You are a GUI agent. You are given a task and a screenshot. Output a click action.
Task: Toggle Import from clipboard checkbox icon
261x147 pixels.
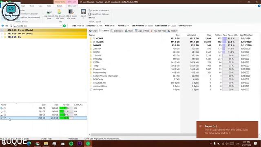pyautogui.click(x=90, y=14)
